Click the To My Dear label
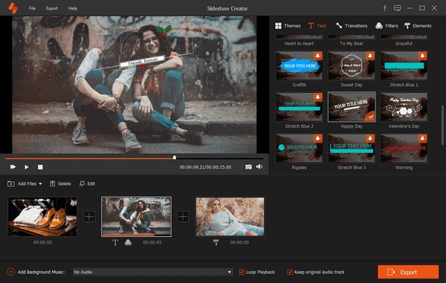 pos(352,44)
